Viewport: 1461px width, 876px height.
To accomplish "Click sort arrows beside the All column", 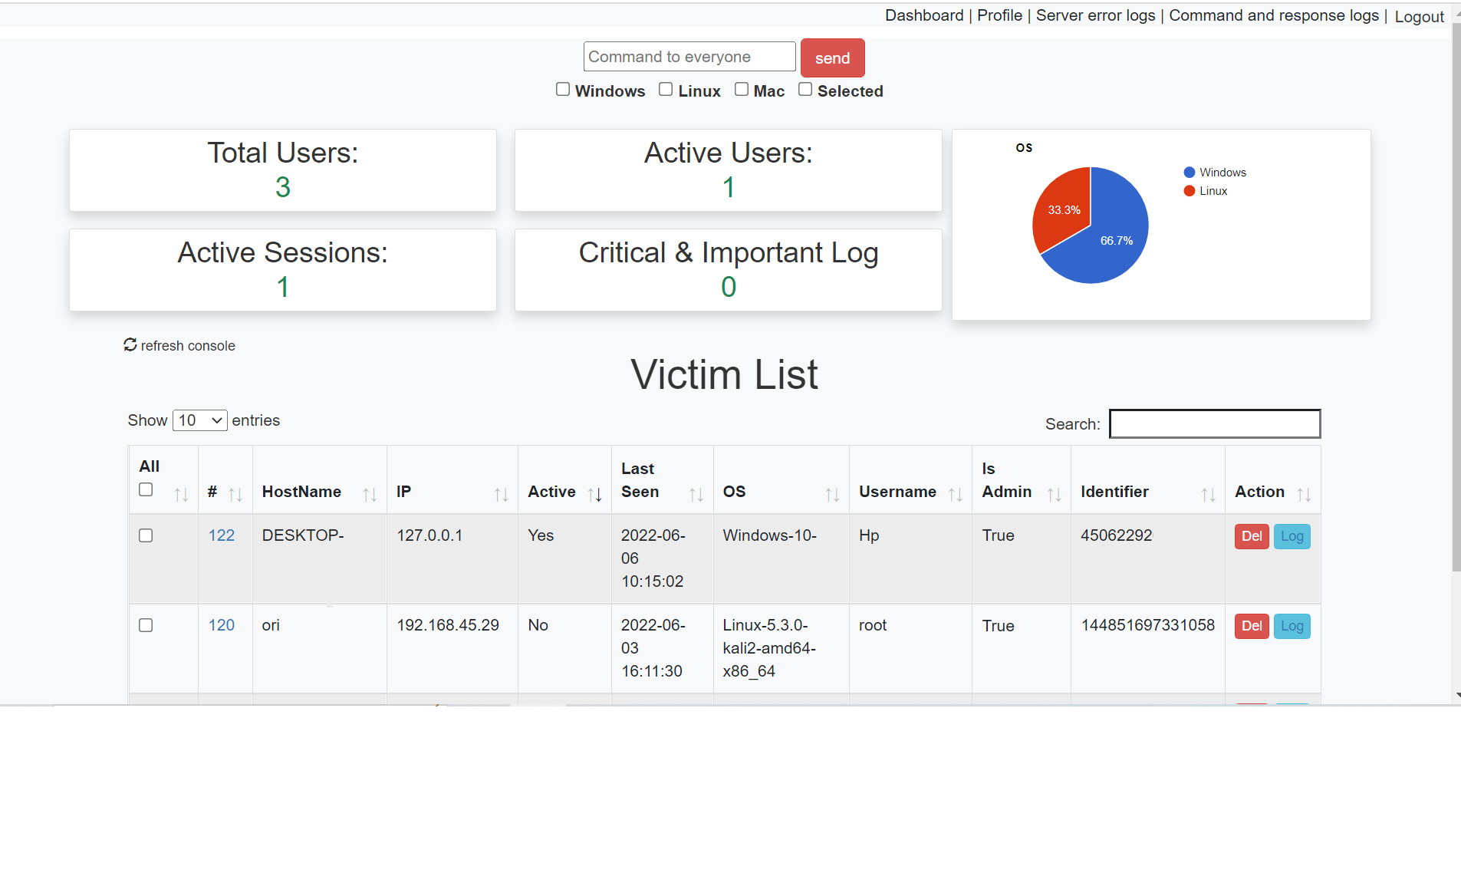I will [181, 495].
